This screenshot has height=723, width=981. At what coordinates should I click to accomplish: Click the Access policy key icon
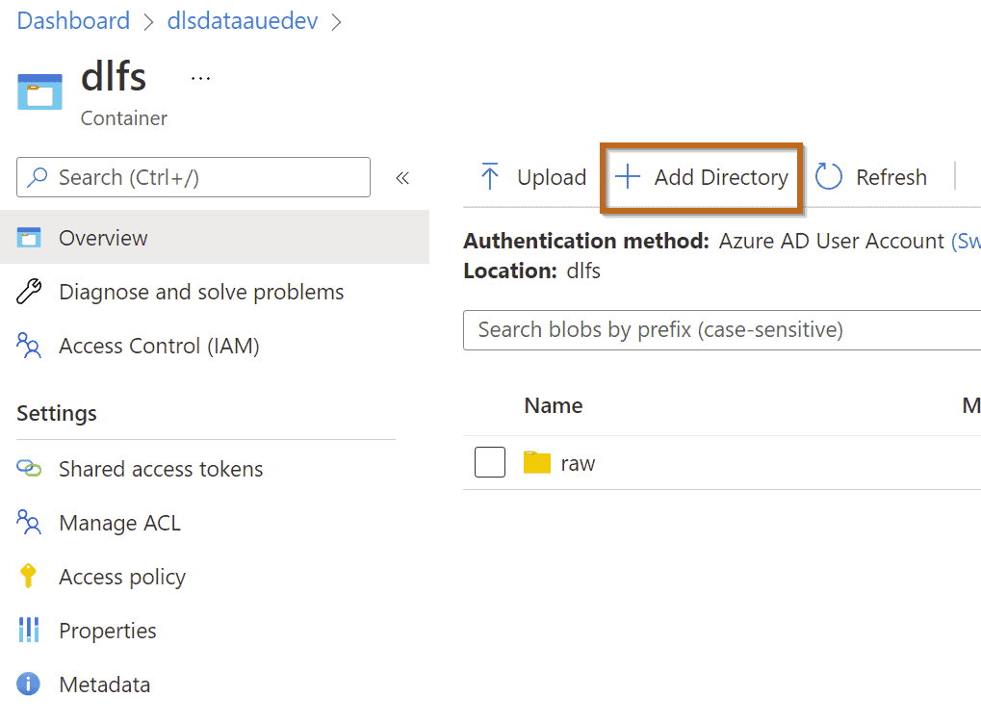[x=28, y=576]
